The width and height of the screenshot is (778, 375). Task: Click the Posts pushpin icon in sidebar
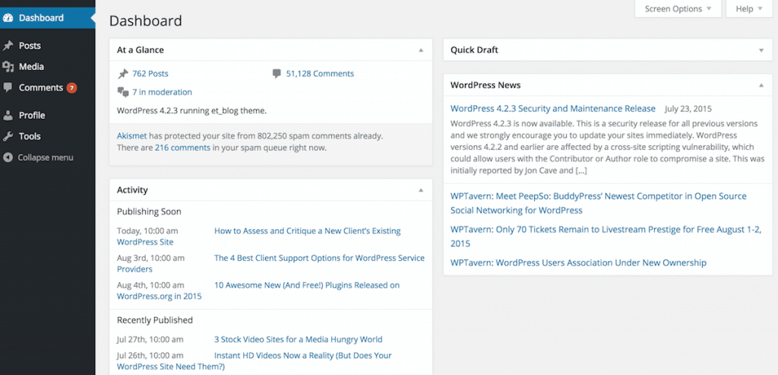coord(8,46)
